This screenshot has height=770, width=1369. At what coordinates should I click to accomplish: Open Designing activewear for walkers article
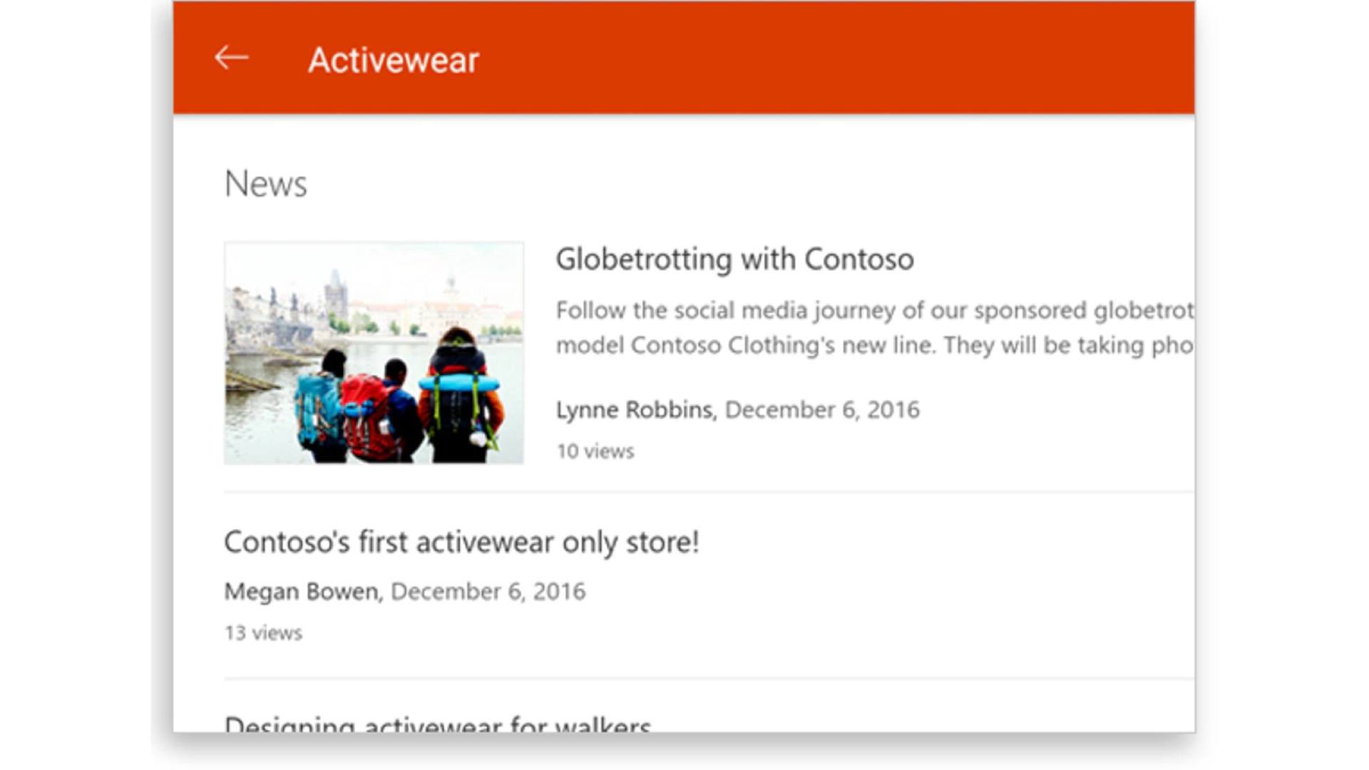point(437,724)
